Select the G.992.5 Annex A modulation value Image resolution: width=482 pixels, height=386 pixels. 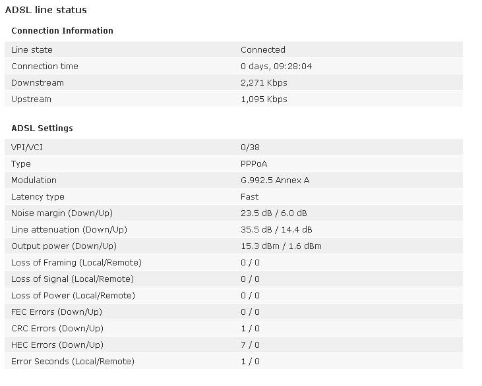pyautogui.click(x=274, y=180)
